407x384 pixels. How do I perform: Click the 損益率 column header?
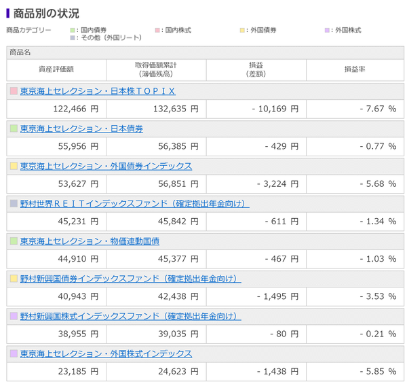pyautogui.click(x=355, y=69)
